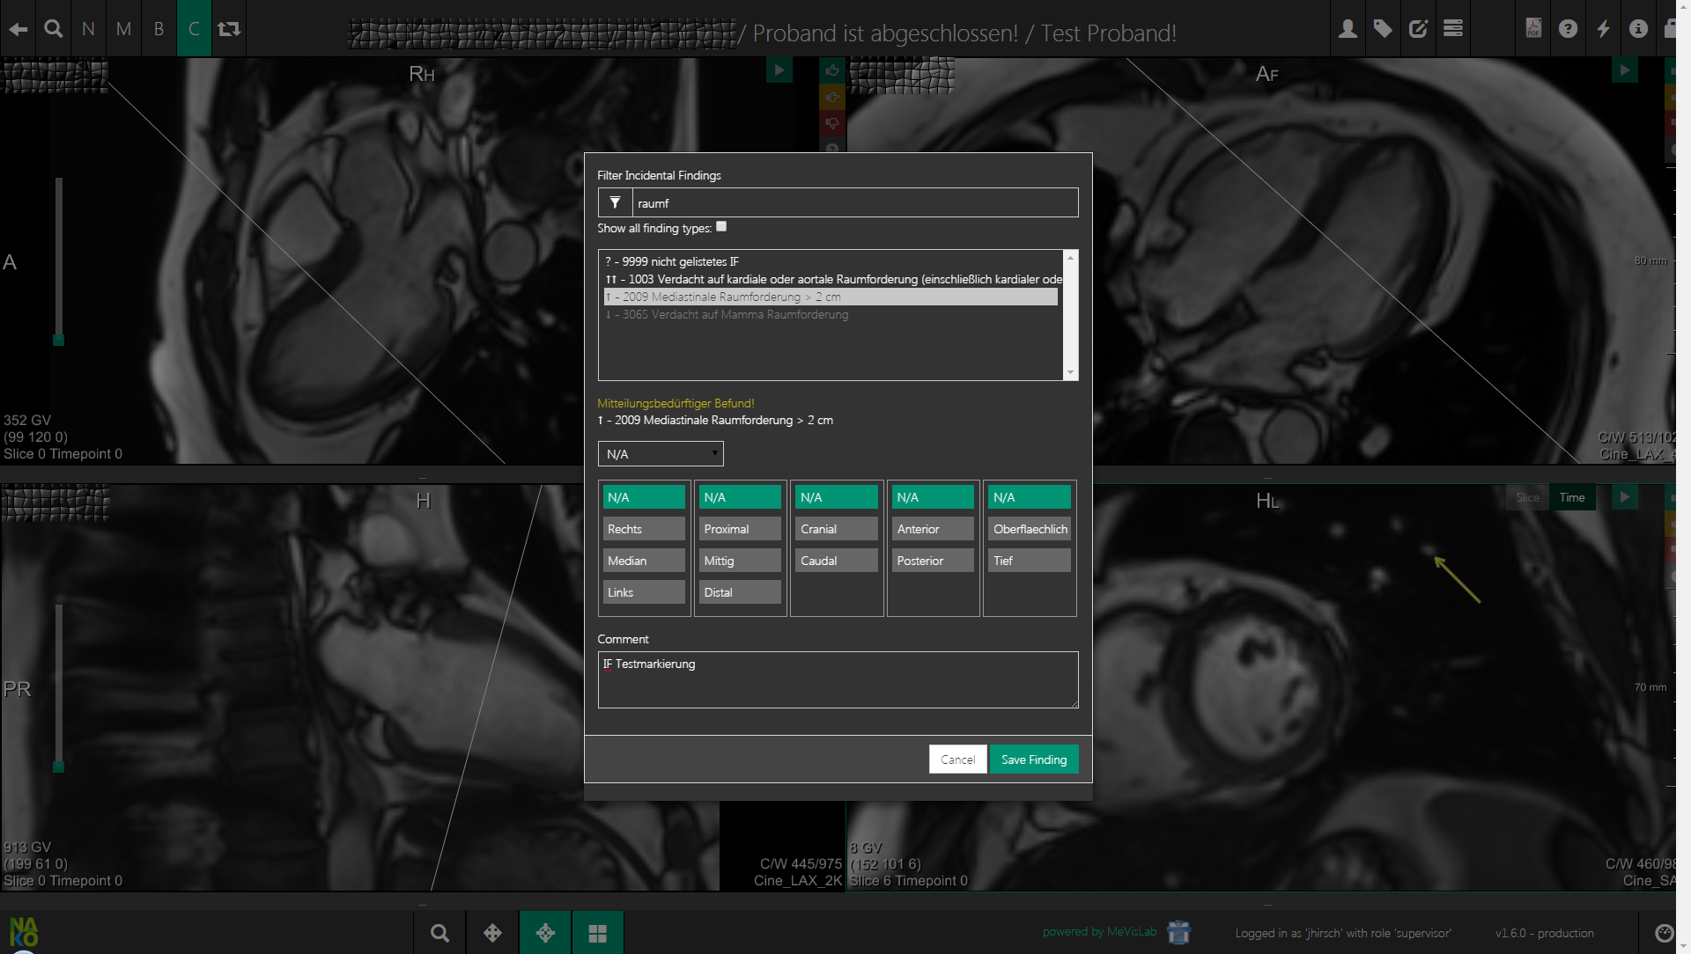
Task: Click the Save Finding button
Action: (1033, 760)
